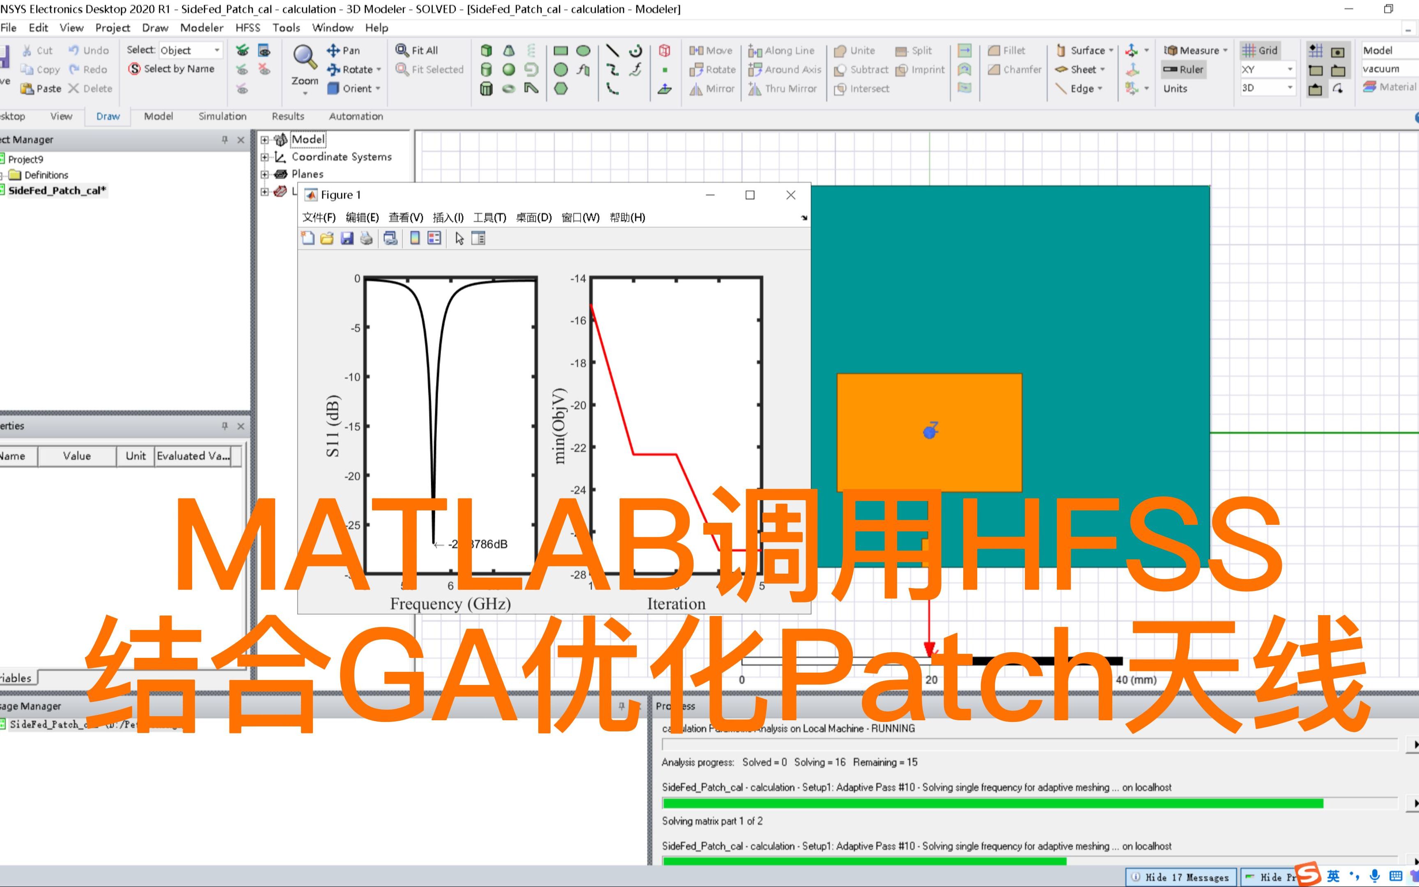Click the orange patch rectangle in modeler

click(x=929, y=432)
